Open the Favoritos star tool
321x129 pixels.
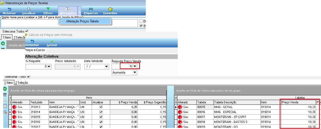[x=110, y=11]
